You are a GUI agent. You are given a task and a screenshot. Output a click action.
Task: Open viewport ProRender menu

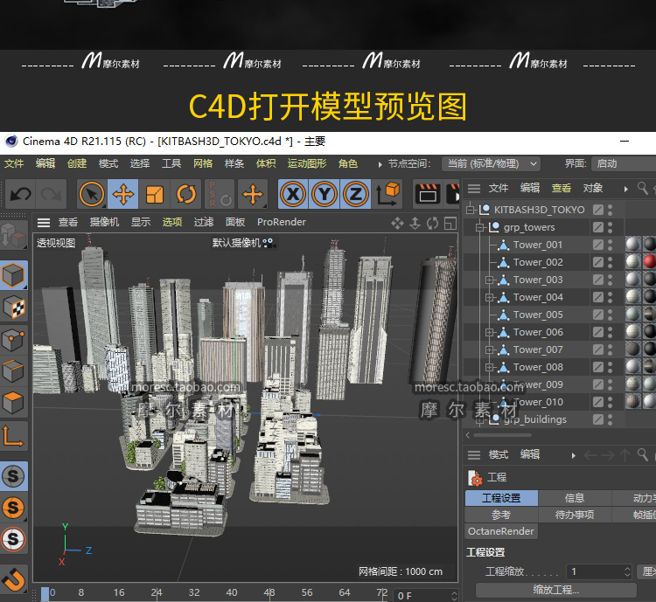(281, 222)
